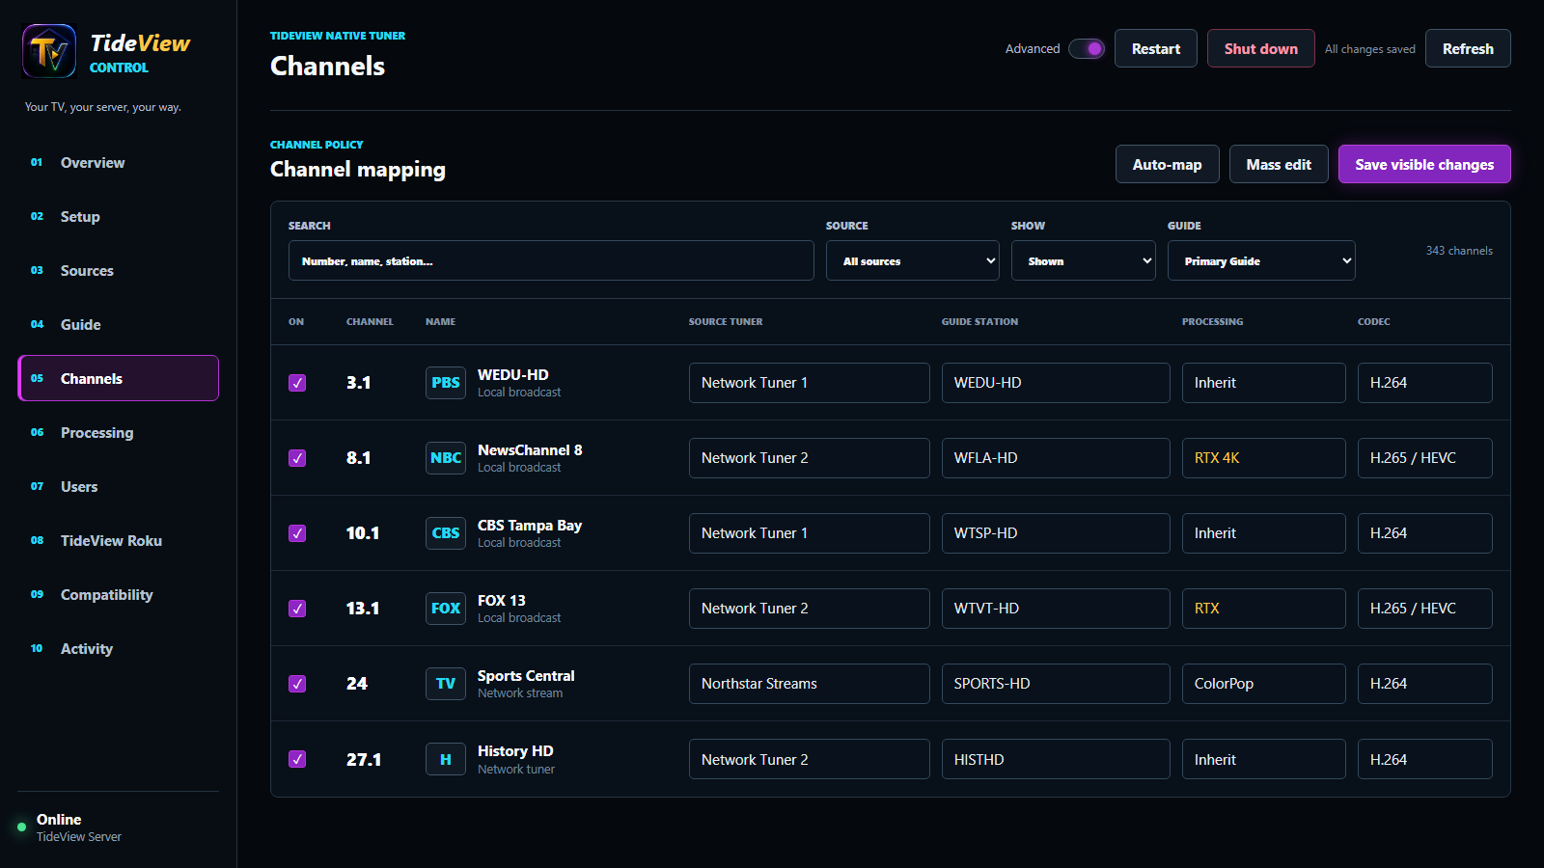This screenshot has height=868, width=1544.
Task: Navigate to the Guide section
Action: 119,324
